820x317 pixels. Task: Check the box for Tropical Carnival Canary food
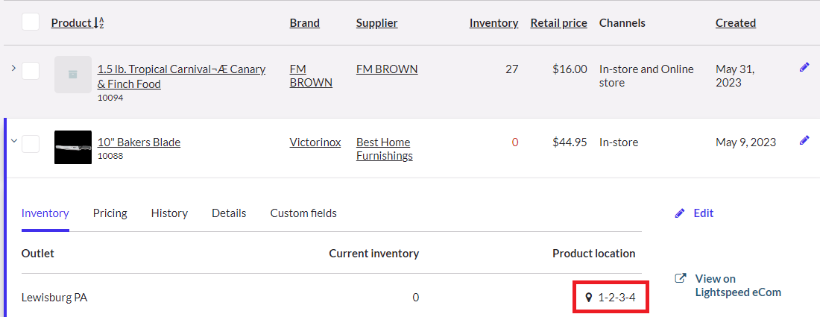[31, 71]
